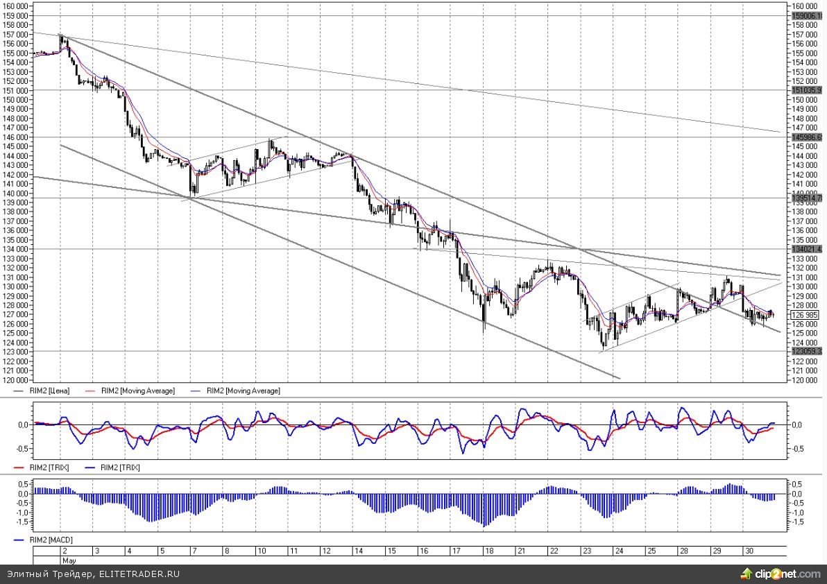Click the May month label
Image resolution: width=827 pixels, height=584 pixels.
pyautogui.click(x=69, y=560)
